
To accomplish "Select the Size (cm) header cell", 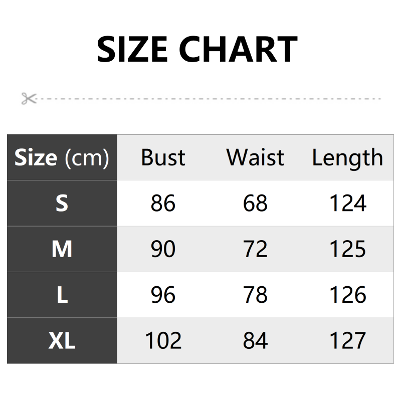I will 62,158.
